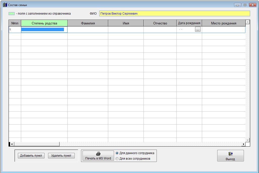Click the Отчество column header

tap(160, 23)
